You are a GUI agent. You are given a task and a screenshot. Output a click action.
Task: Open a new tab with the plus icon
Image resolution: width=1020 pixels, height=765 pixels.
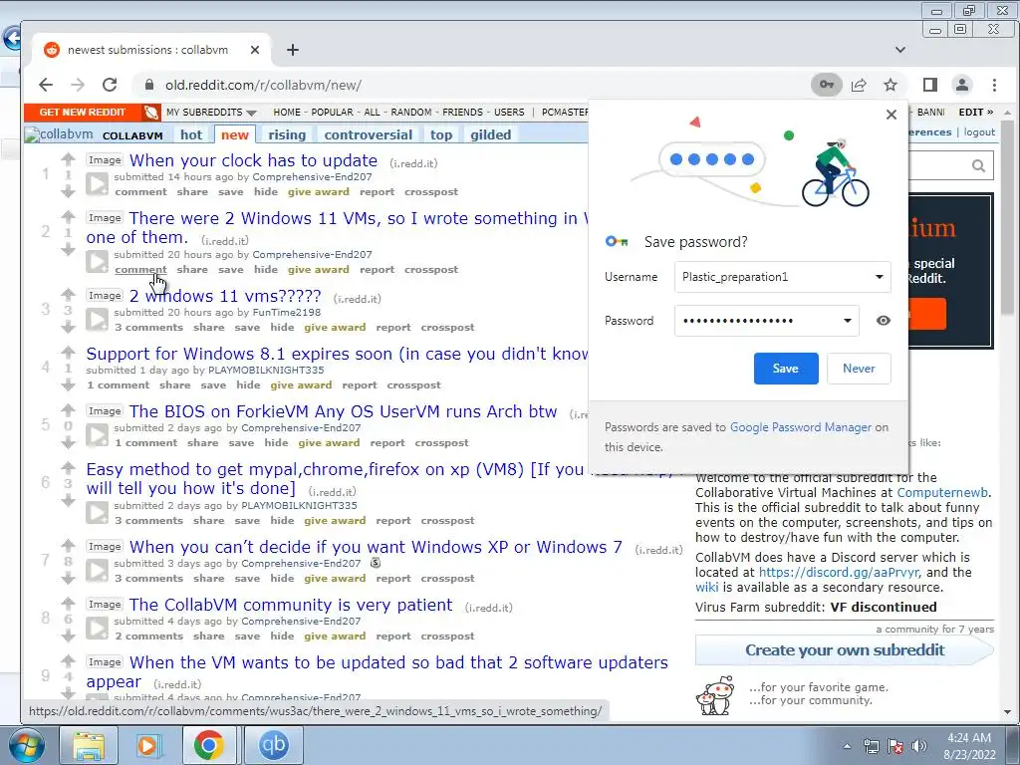[x=293, y=50]
